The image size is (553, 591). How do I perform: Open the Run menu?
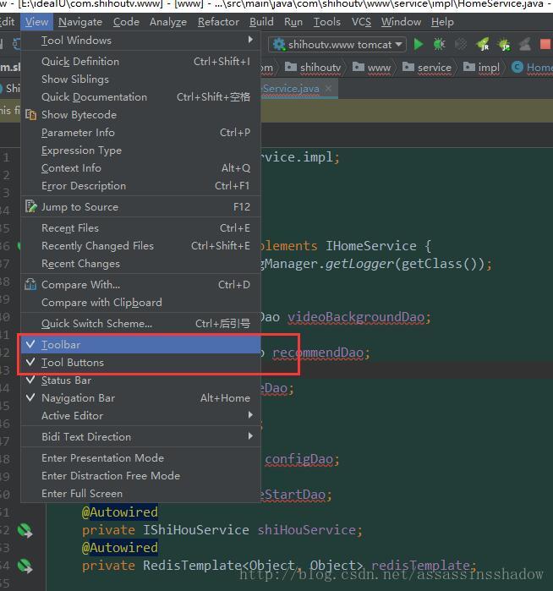293,22
